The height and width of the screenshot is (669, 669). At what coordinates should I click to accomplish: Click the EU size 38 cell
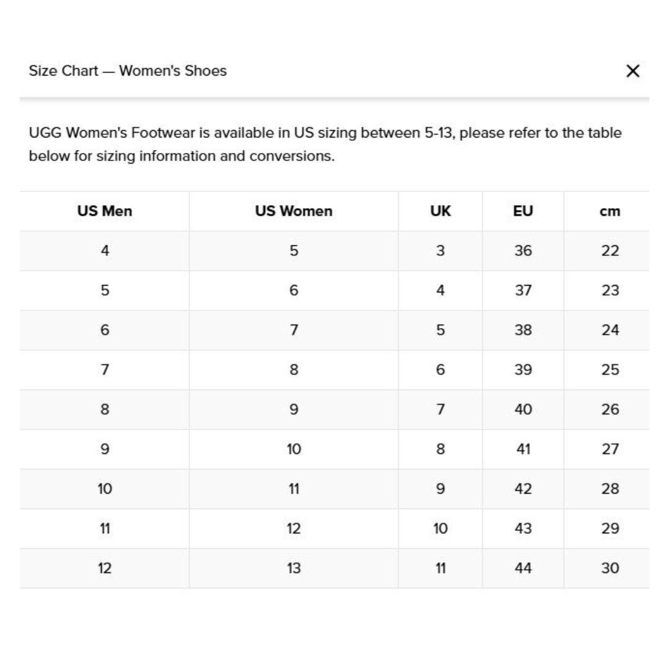click(523, 330)
